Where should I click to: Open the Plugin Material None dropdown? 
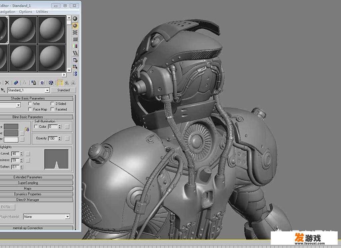[67, 217]
